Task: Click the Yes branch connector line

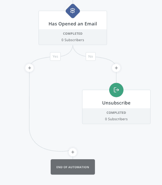Action: pyautogui.click(x=29, y=101)
